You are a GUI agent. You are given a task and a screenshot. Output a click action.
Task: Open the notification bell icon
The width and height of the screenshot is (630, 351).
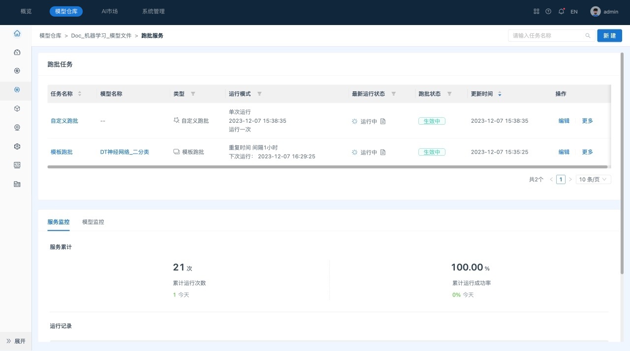pyautogui.click(x=561, y=11)
